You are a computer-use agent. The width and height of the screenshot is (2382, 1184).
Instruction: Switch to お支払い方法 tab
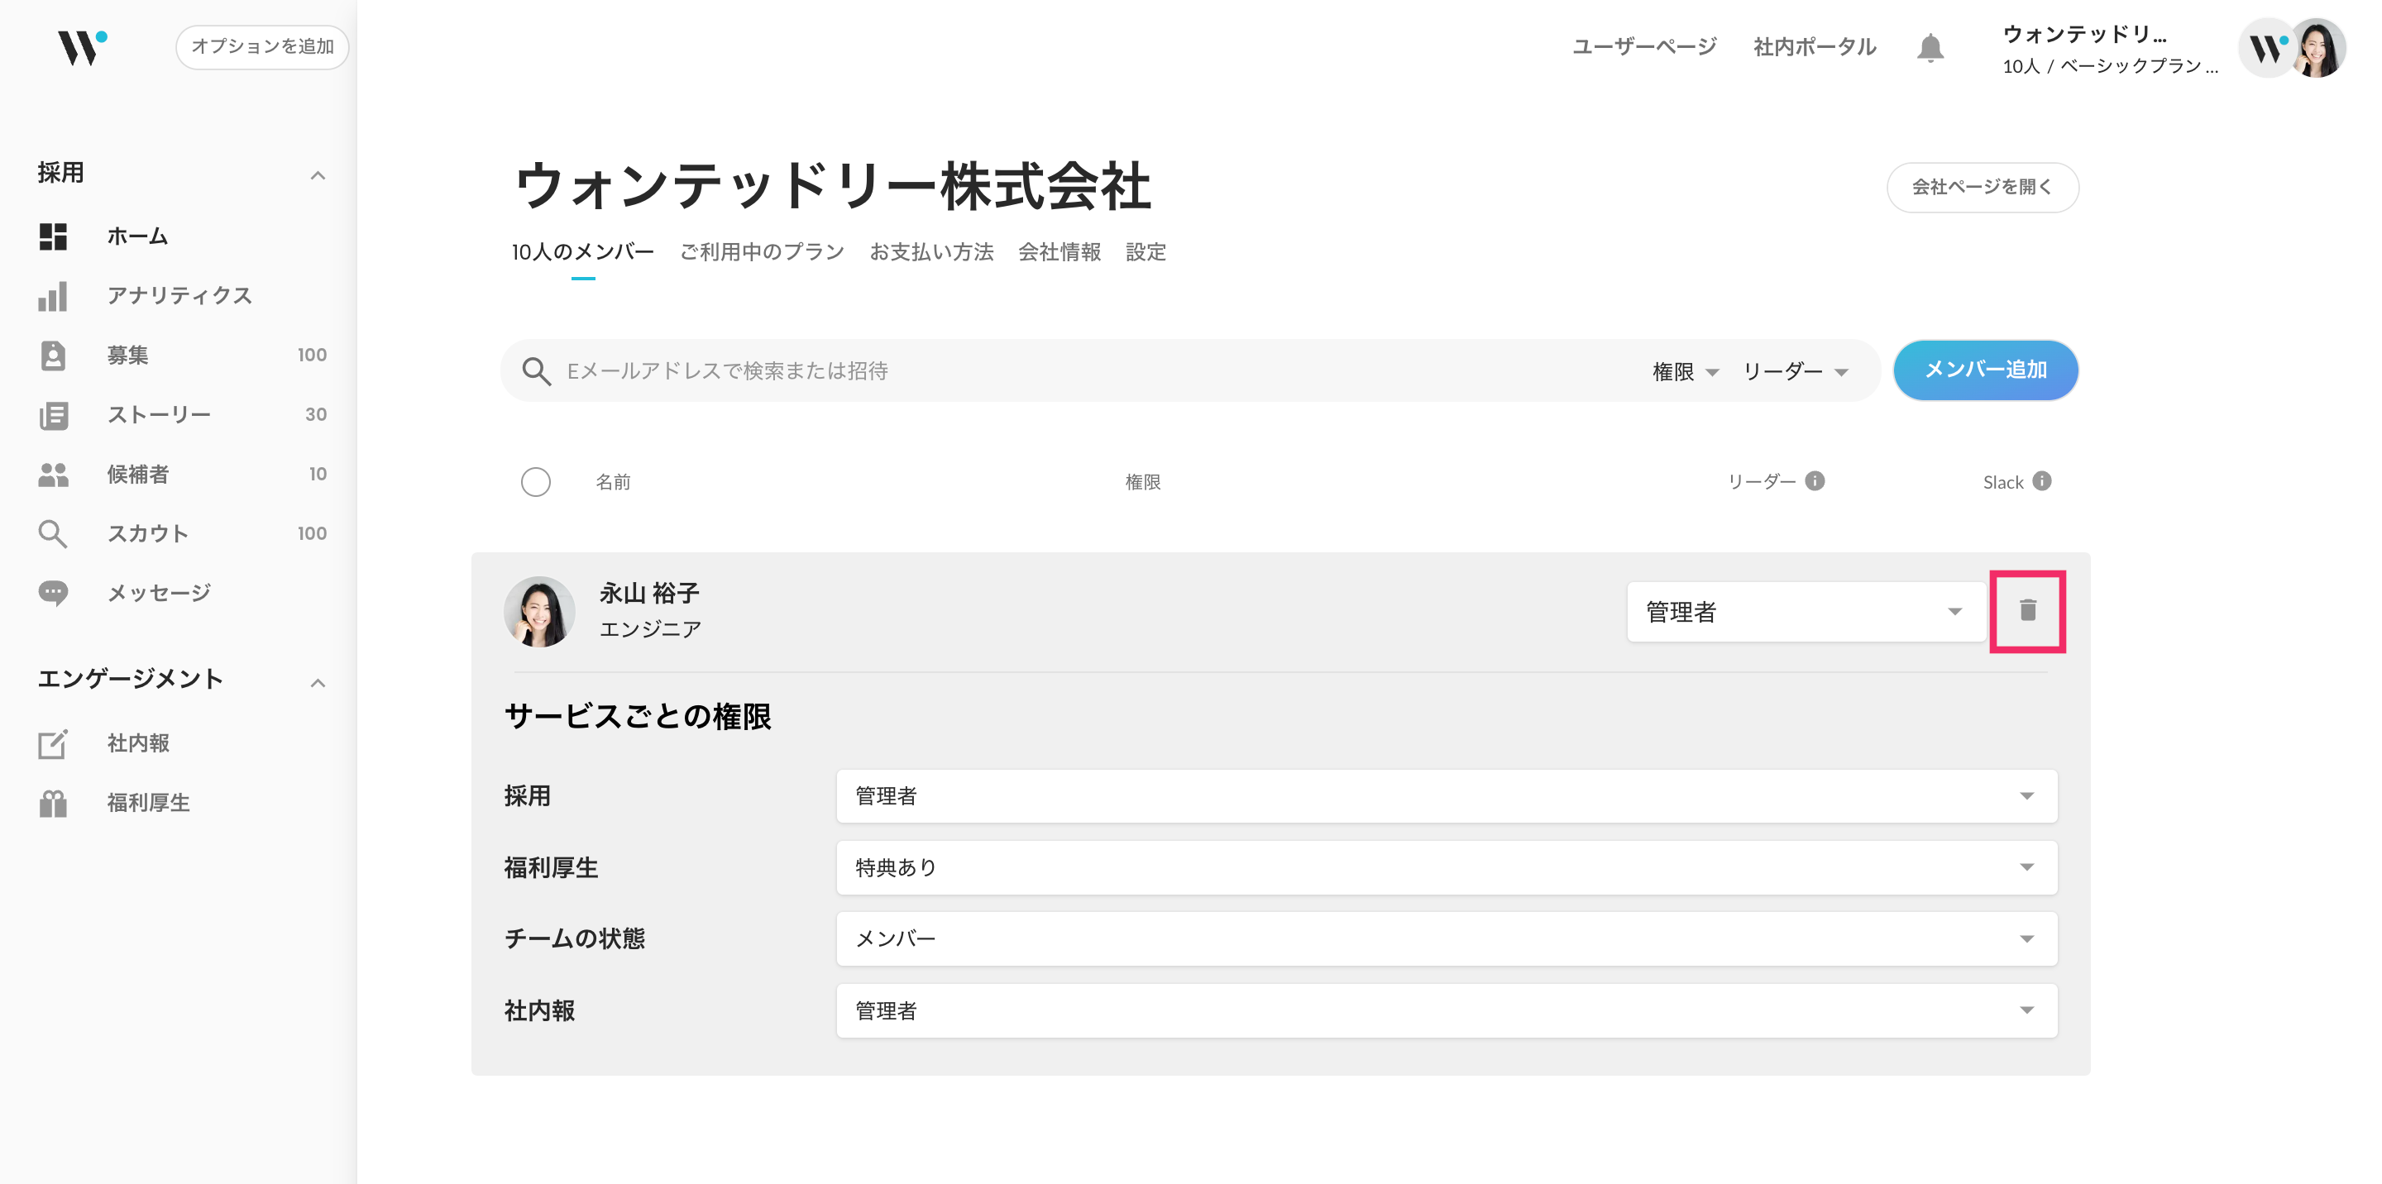click(x=931, y=251)
